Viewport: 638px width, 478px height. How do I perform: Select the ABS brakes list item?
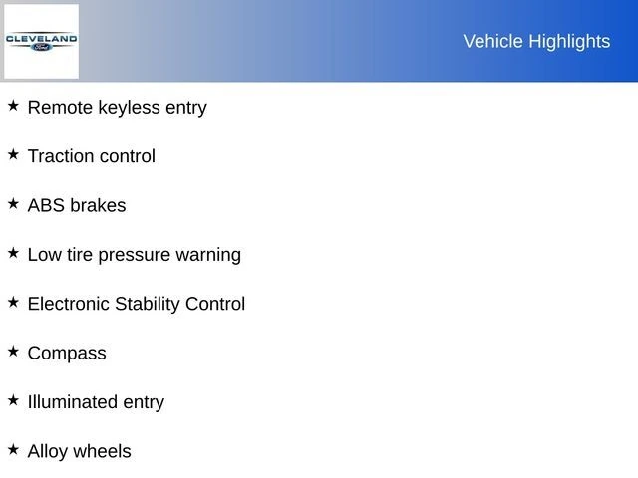(77, 205)
